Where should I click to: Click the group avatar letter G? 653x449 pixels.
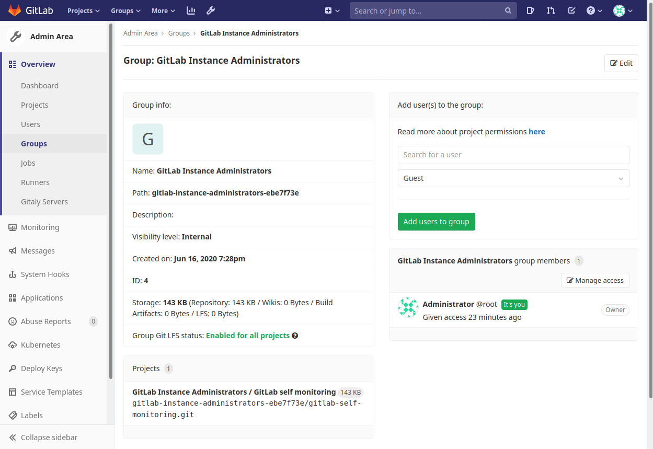click(148, 139)
